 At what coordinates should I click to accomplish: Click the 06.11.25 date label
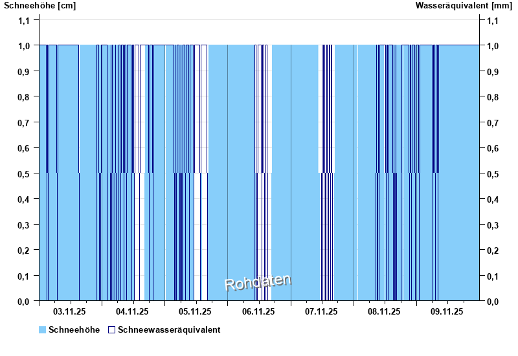pos(258,311)
